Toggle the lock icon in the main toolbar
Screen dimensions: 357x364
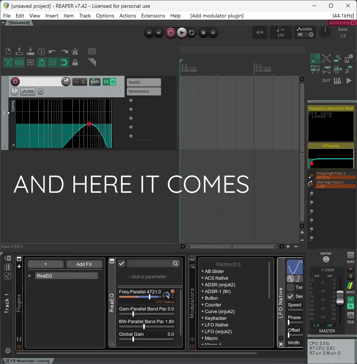[75, 63]
